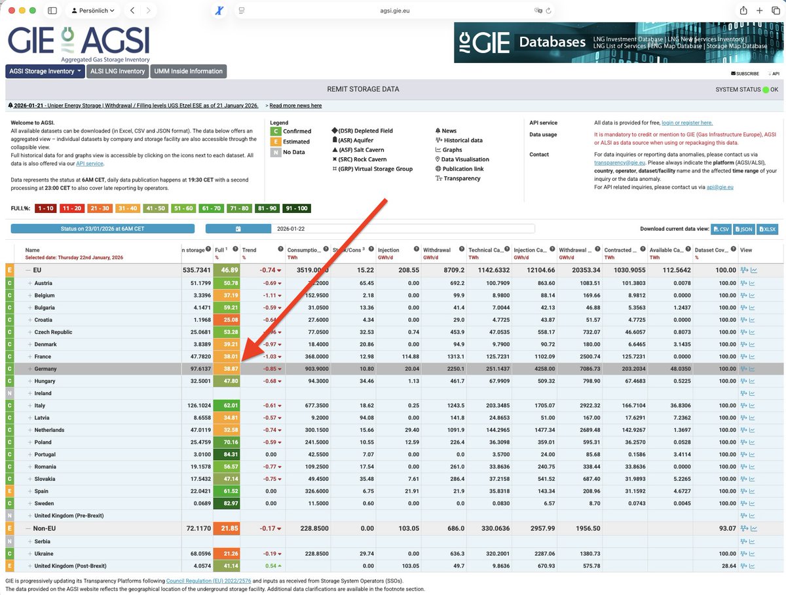Download current view as CSV

[721, 229]
